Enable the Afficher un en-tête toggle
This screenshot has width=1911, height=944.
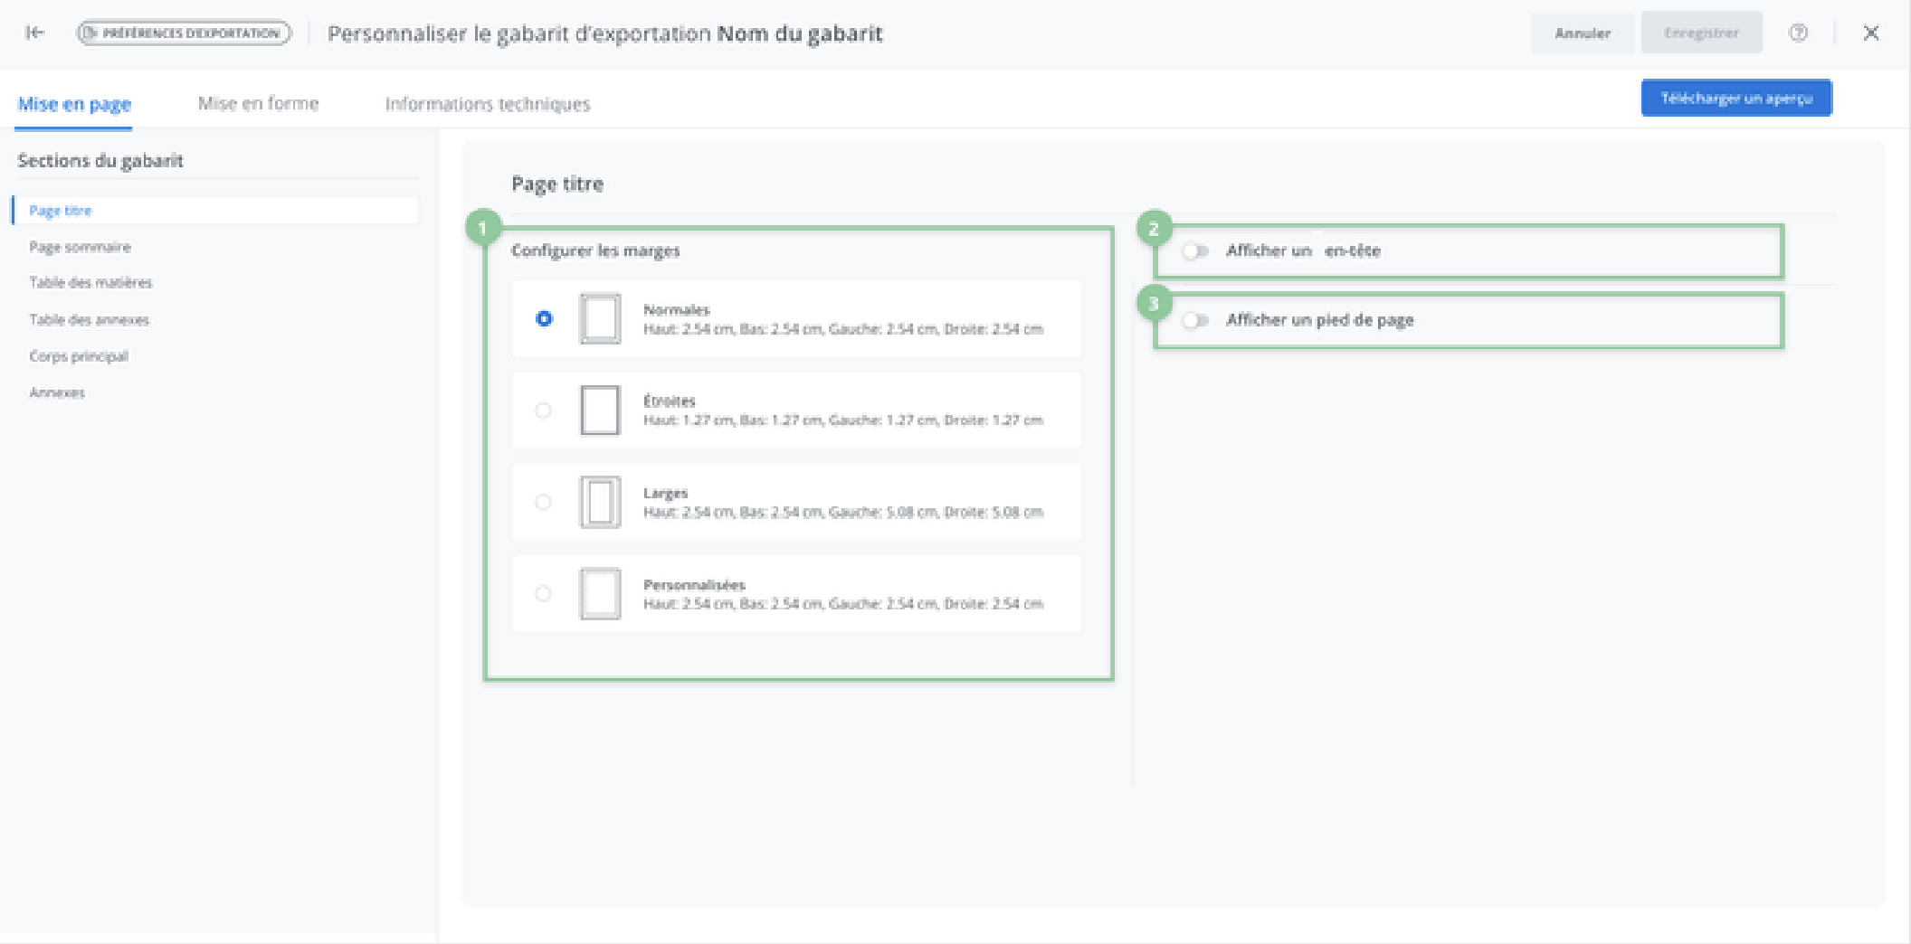pyautogui.click(x=1195, y=251)
